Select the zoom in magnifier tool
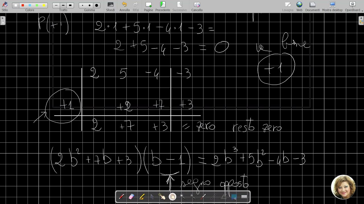 click(x=183, y=197)
